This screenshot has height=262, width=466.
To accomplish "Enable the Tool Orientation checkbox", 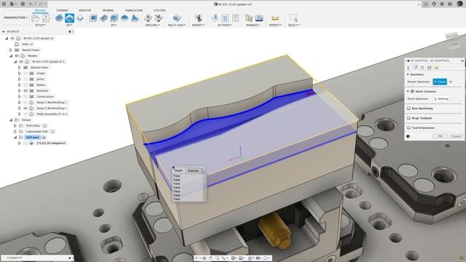I will click(x=409, y=128).
